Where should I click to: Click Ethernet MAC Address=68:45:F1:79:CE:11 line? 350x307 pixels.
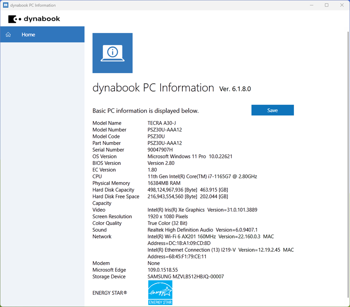[x=177, y=257]
